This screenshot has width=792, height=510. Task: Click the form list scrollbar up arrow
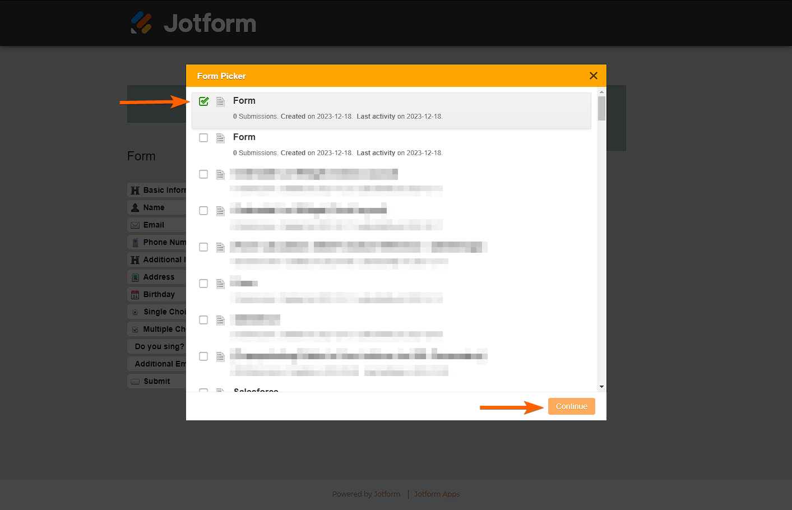(601, 91)
